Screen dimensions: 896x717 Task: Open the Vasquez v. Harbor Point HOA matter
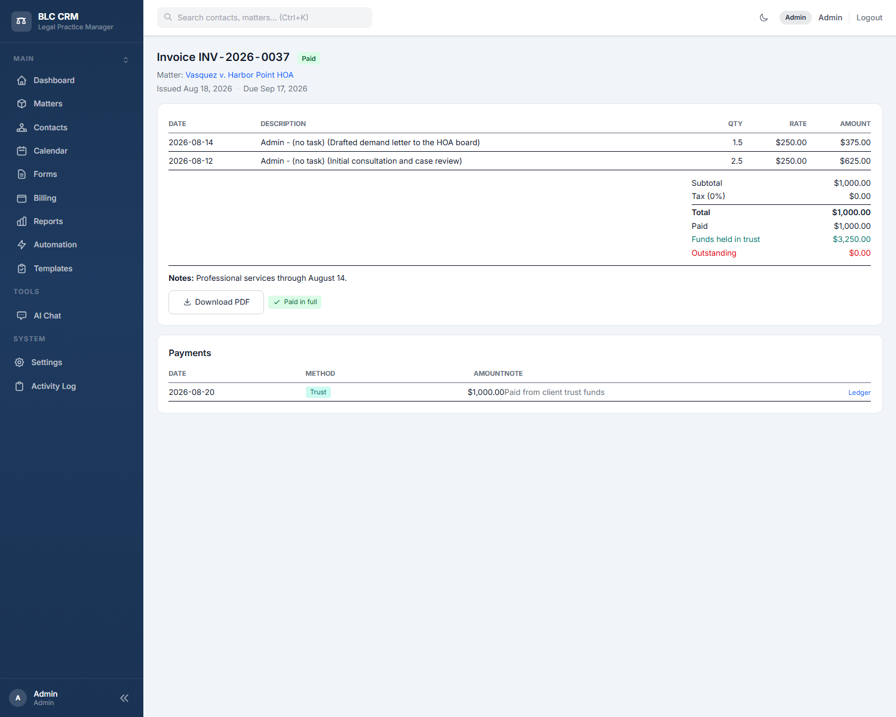click(x=240, y=75)
